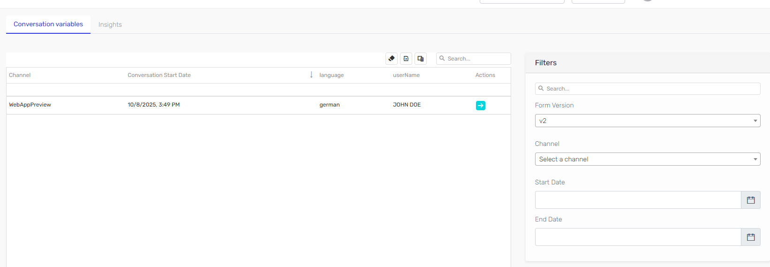Export table using the XLSX icon
The width and height of the screenshot is (770, 267).
pyautogui.click(x=406, y=59)
